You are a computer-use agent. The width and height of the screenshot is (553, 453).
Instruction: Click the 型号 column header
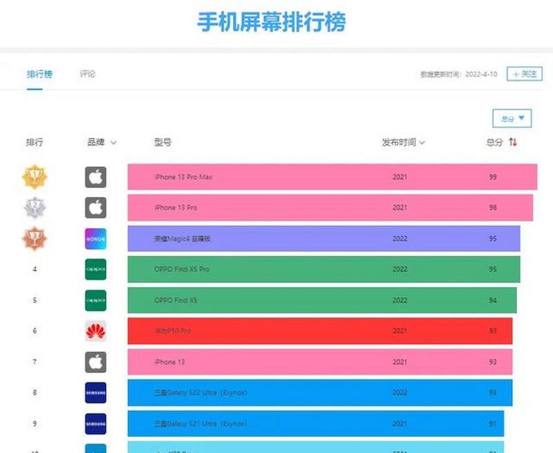[162, 142]
